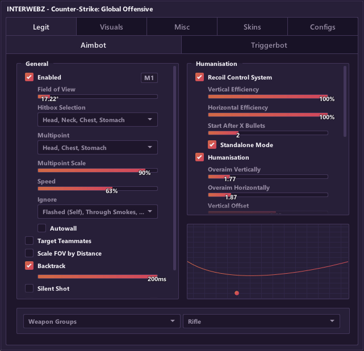Toggle Standalone Mode checkbox
Viewport: 364px width, 351px height.
click(212, 145)
